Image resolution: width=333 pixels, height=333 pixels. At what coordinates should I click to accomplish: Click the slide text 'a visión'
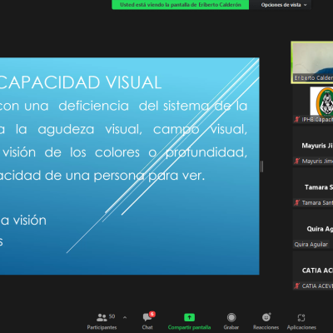(23, 221)
